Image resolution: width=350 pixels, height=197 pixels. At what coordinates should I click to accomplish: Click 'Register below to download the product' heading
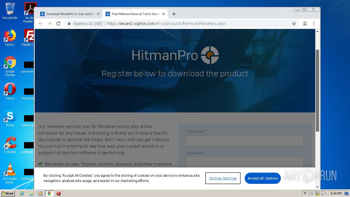(175, 73)
